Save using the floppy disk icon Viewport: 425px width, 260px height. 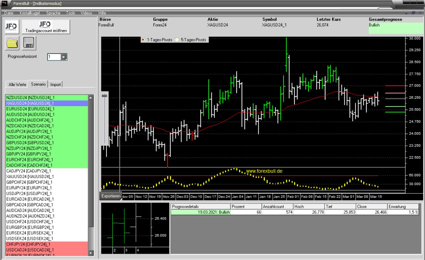(29, 43)
